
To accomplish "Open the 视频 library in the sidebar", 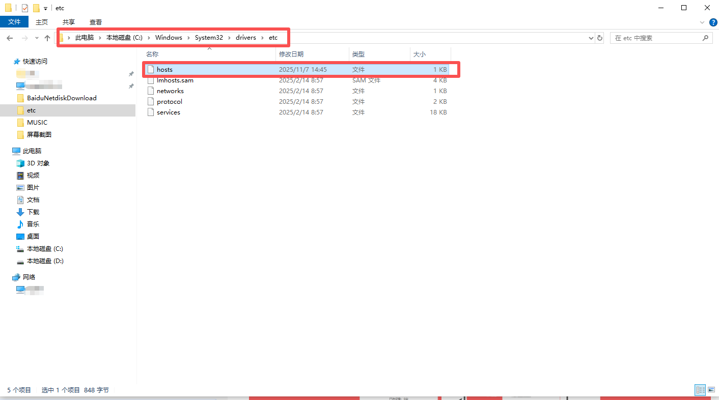I will click(x=33, y=176).
